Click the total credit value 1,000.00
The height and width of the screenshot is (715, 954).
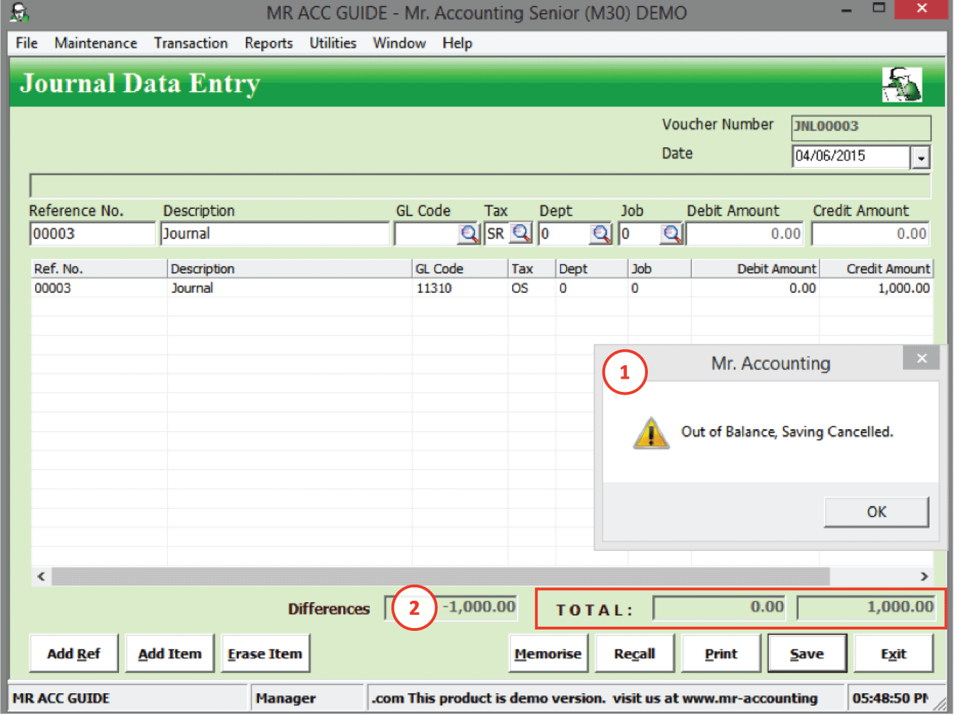[x=866, y=607]
